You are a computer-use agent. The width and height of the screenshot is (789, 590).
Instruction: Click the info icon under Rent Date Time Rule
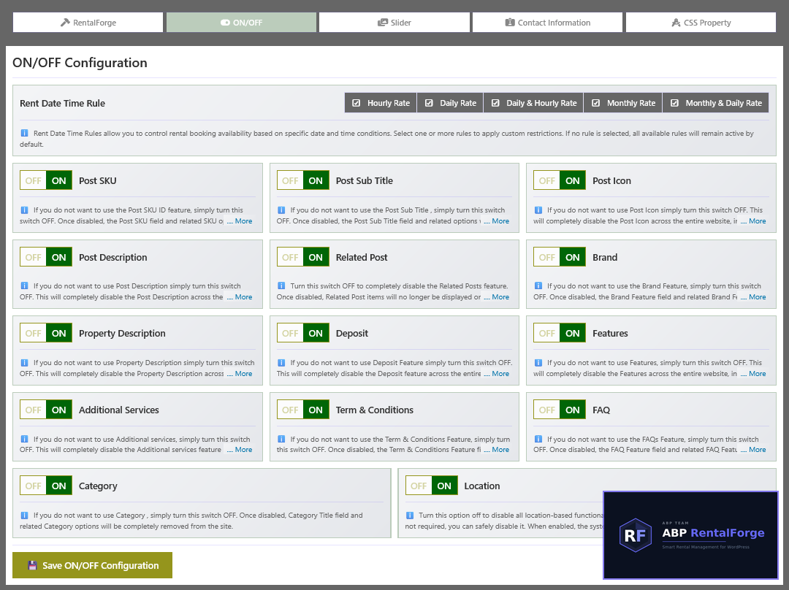(x=24, y=134)
